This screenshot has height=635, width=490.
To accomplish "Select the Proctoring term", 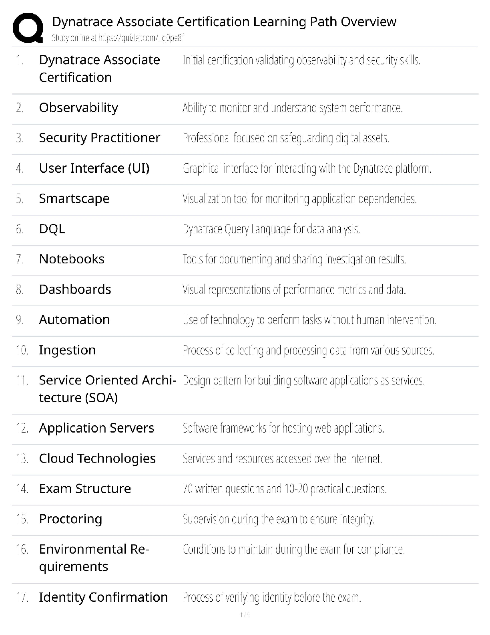I will [x=70, y=519].
